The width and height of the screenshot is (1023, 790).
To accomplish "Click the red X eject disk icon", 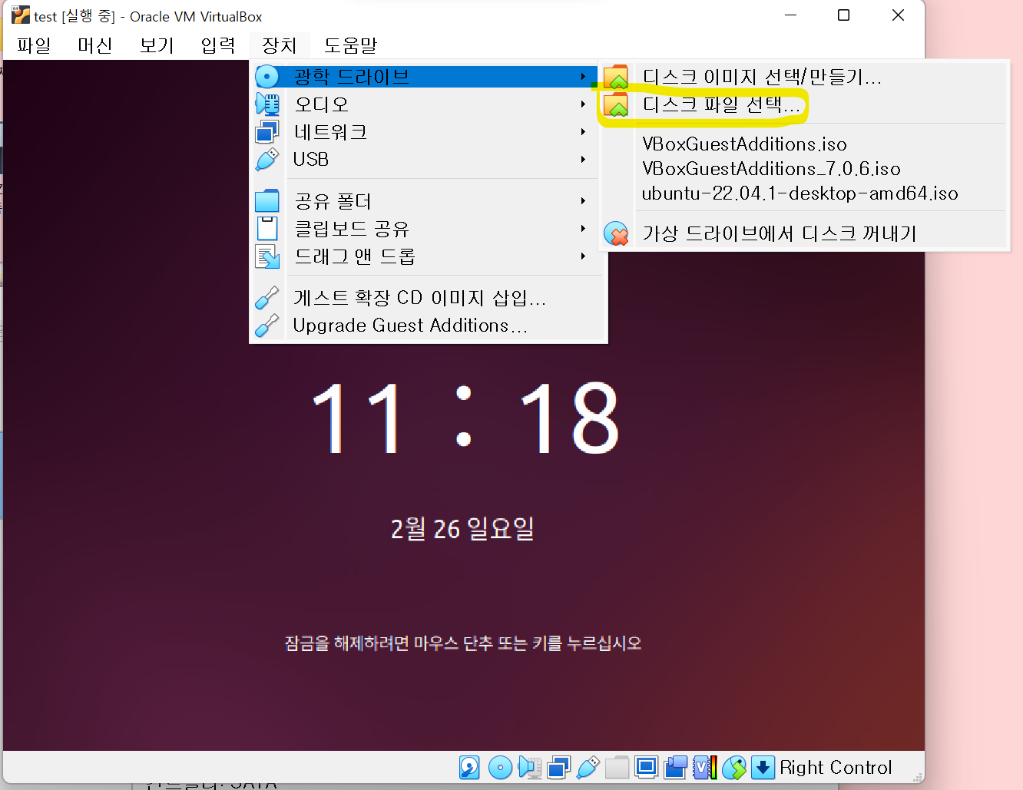I will click(616, 233).
